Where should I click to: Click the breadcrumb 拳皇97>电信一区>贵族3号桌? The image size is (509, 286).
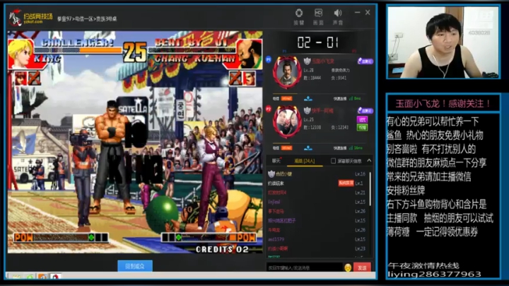pyautogui.click(x=87, y=19)
